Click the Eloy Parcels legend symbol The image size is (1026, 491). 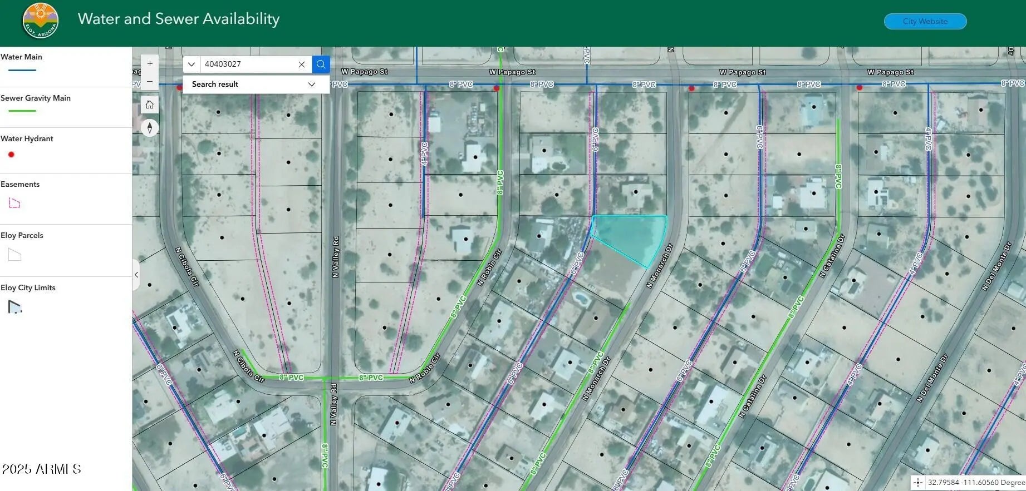[14, 255]
